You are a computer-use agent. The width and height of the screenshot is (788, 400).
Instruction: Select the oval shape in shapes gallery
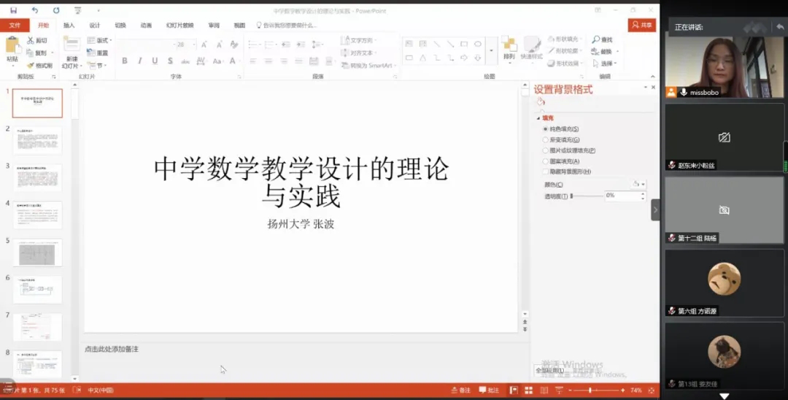tap(477, 45)
